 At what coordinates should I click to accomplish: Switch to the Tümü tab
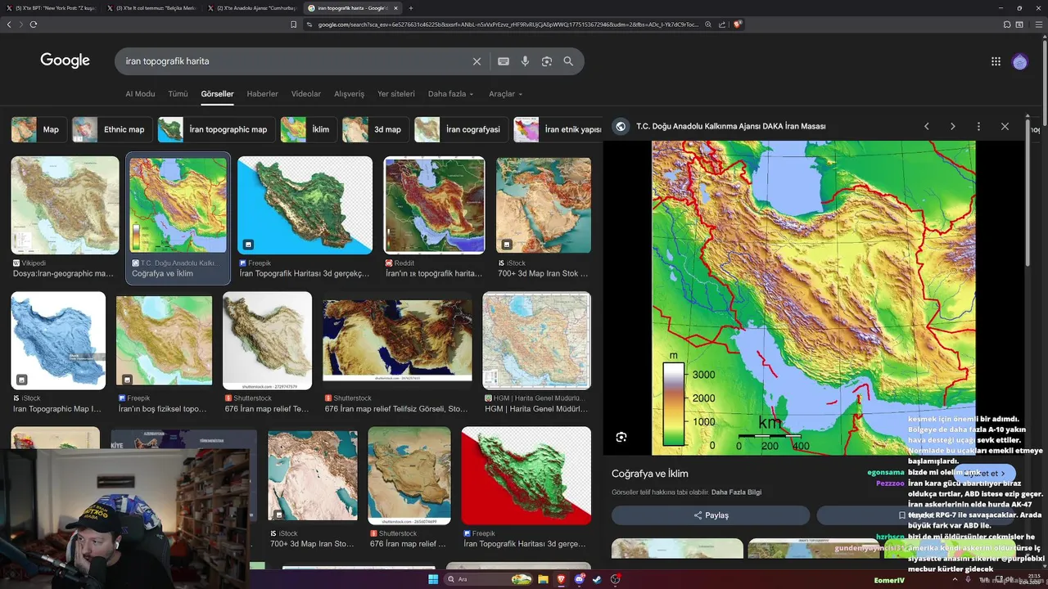pyautogui.click(x=178, y=94)
